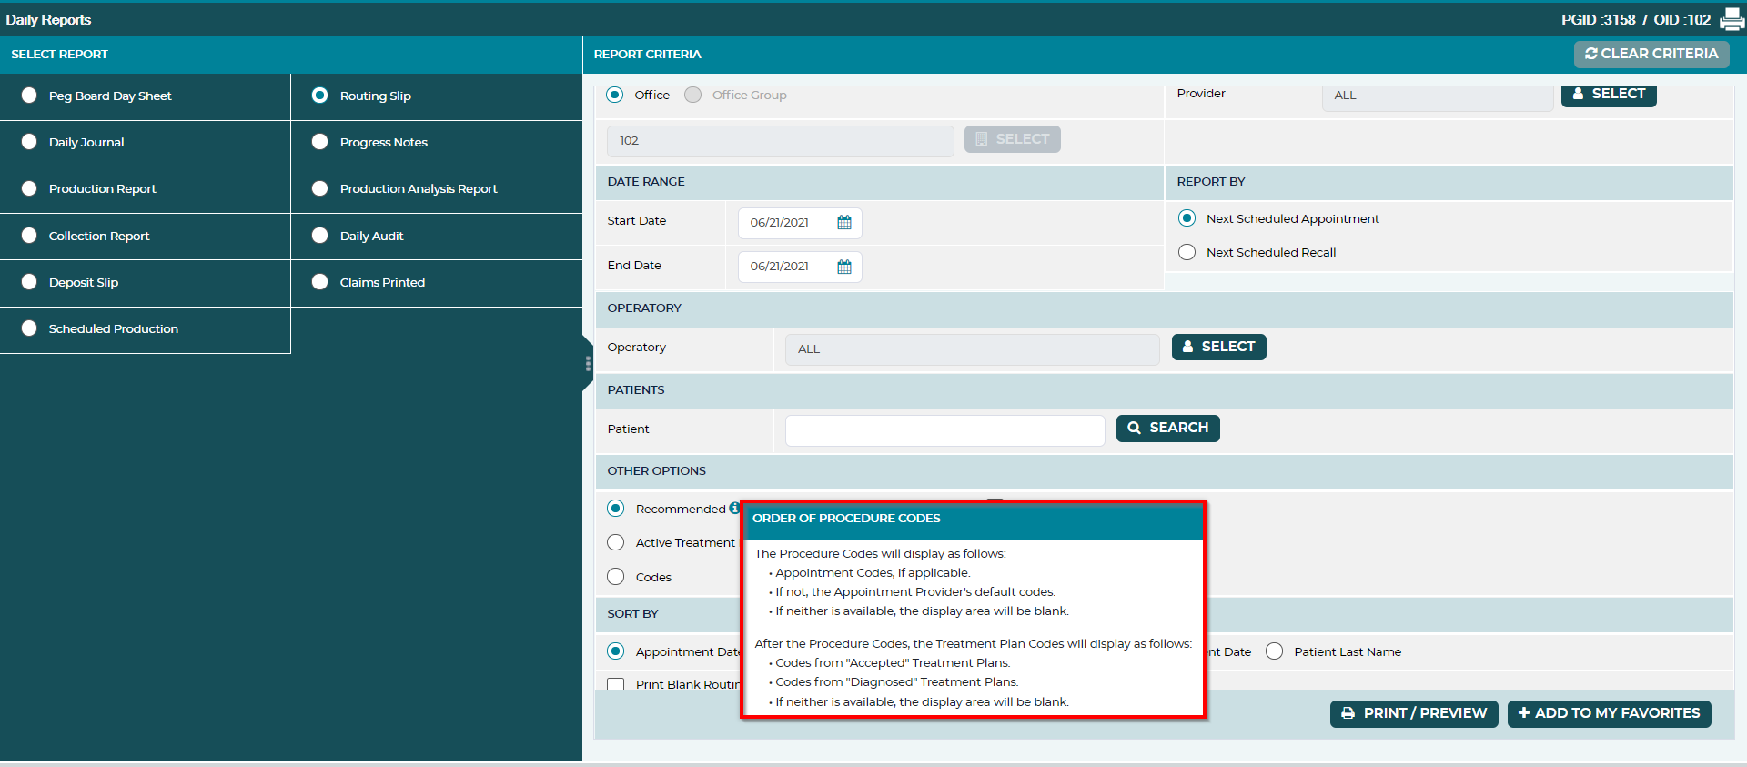Select Scheduled Production report

[x=29, y=328]
